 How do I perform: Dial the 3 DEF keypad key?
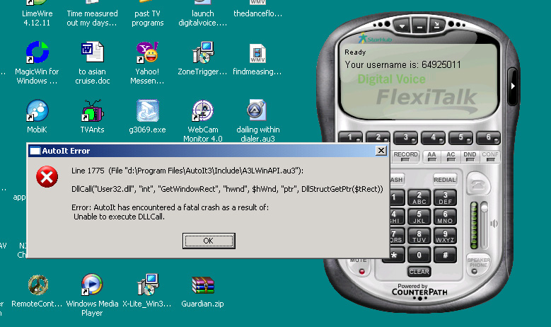point(445,197)
